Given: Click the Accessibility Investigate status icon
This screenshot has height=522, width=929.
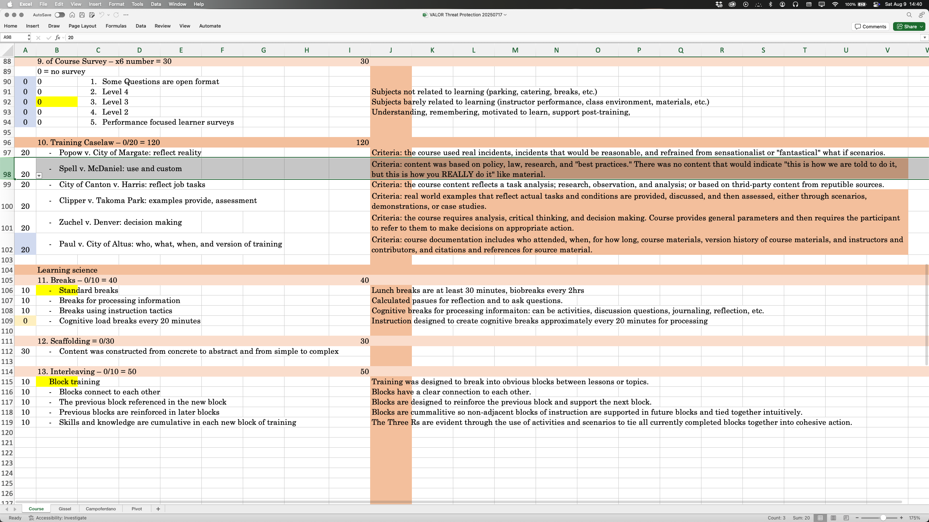Looking at the screenshot, I should (x=31, y=518).
